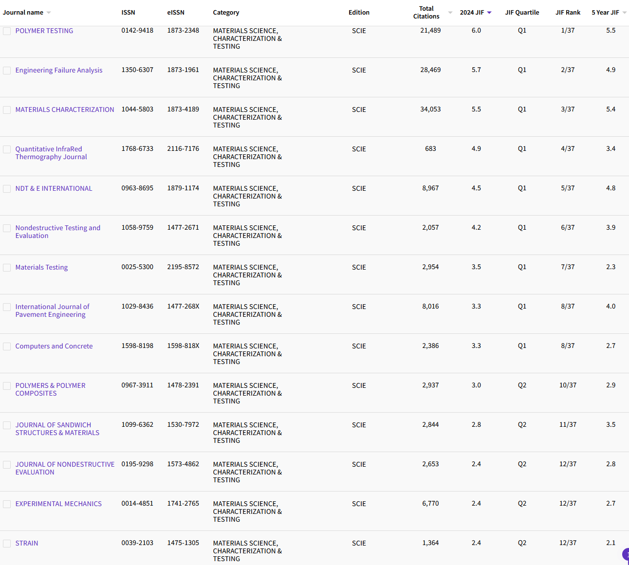Click the Edition column header
Screen dimensions: 629x565
coord(359,12)
